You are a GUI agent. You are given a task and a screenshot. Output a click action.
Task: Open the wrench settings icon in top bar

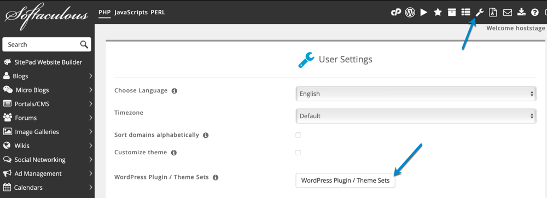click(x=480, y=13)
